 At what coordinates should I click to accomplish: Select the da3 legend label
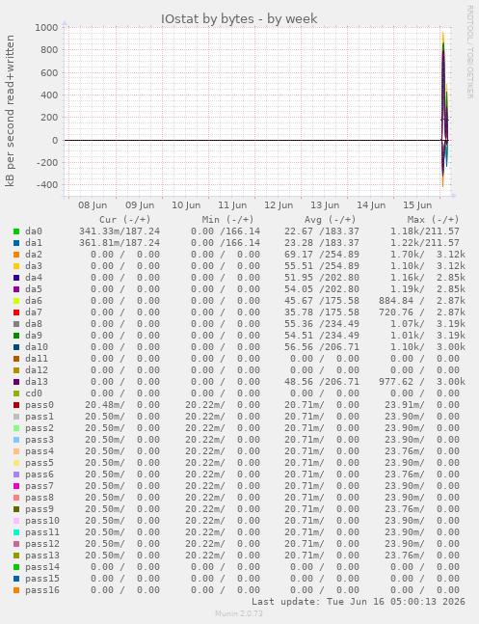34,266
